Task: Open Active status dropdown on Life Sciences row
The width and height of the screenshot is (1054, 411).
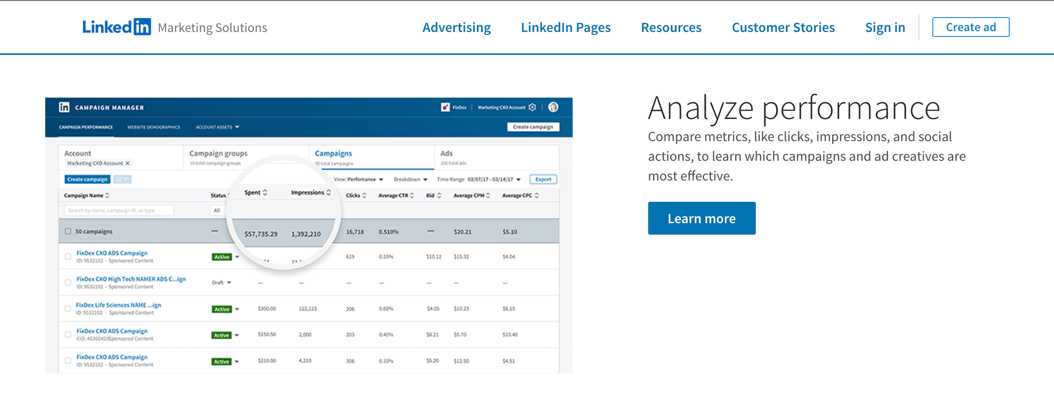Action: (x=237, y=309)
